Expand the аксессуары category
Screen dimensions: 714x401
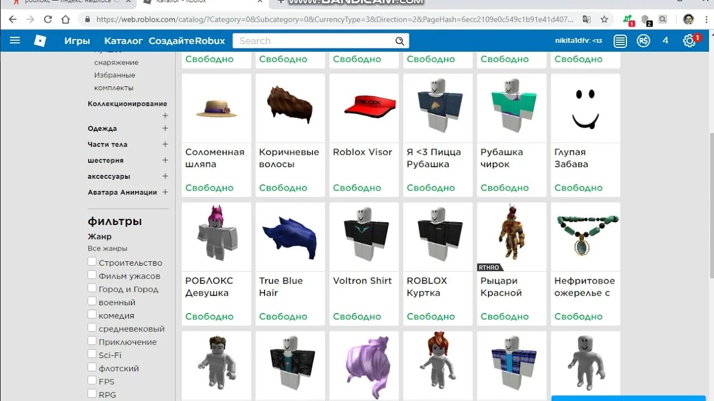point(165,176)
